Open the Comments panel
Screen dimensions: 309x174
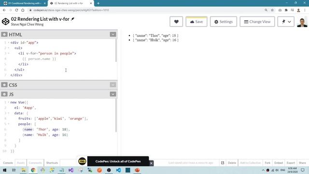[x=35, y=163]
